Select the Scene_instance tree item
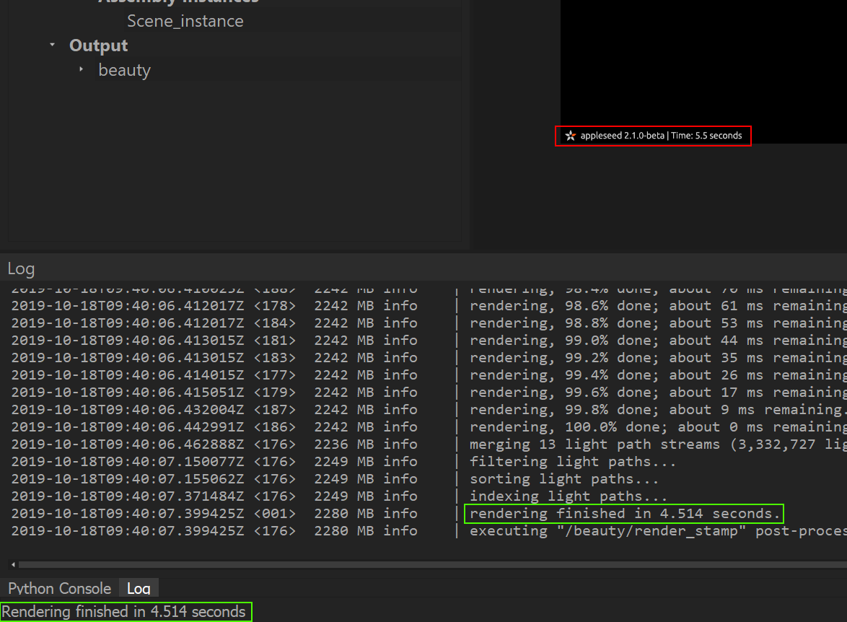This screenshot has height=622, width=847. click(185, 21)
